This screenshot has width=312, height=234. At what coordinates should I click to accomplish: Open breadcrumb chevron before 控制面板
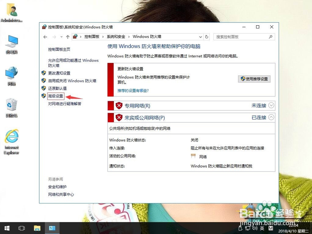pyautogui.click(x=80, y=37)
